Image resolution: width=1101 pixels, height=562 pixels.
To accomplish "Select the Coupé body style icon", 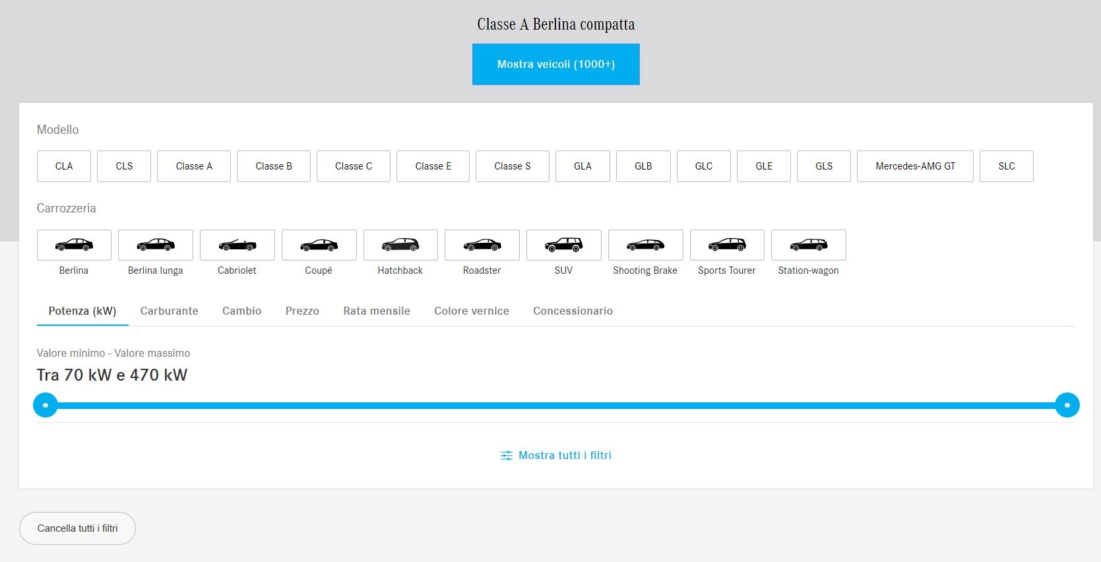I will [319, 245].
